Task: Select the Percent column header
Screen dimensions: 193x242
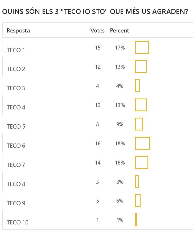Action: pyautogui.click(x=120, y=31)
